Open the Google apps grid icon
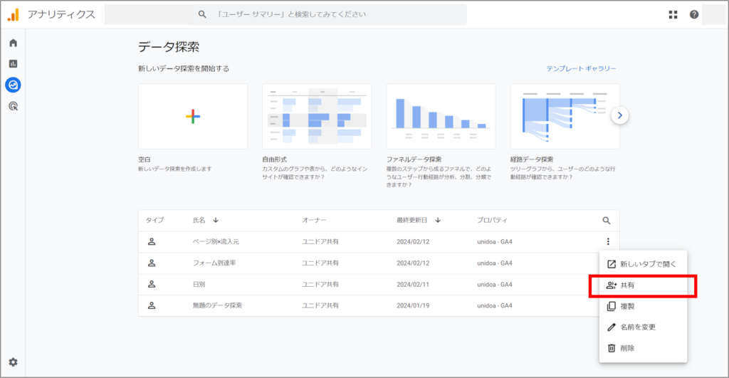729x378 pixels. point(673,15)
